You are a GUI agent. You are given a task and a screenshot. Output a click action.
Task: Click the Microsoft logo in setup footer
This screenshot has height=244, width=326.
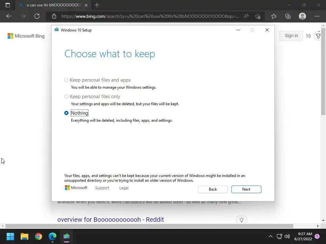(76, 188)
